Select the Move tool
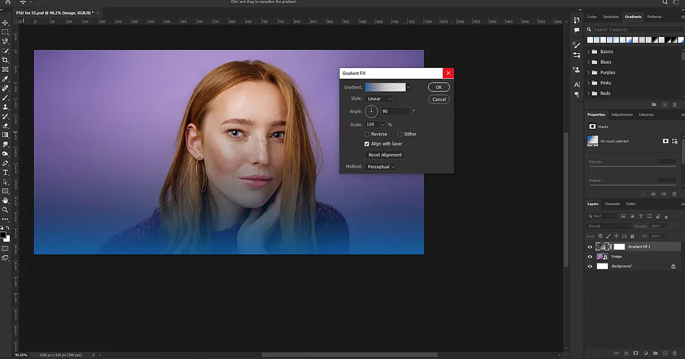 tap(6, 23)
